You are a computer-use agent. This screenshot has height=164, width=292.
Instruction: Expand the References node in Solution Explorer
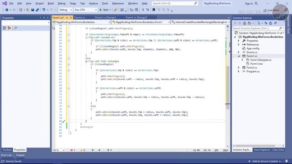tap(239, 45)
